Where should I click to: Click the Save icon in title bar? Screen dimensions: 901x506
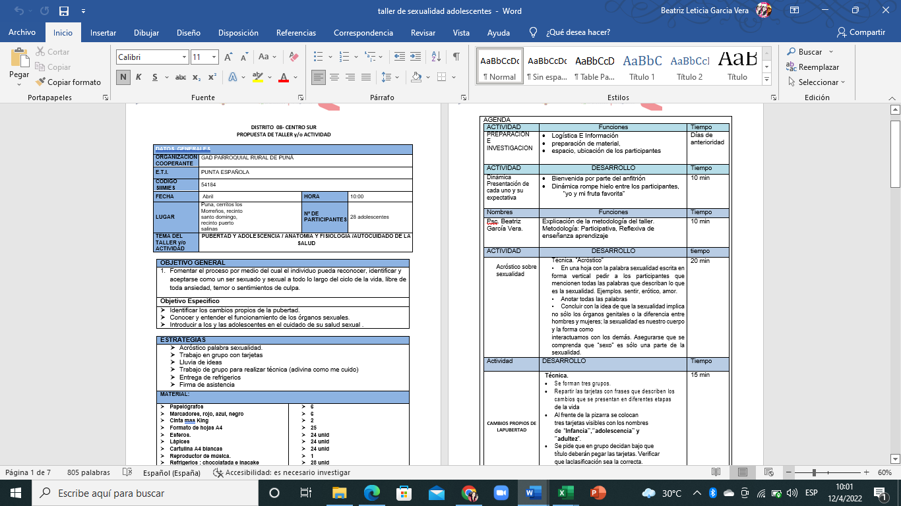tap(64, 11)
